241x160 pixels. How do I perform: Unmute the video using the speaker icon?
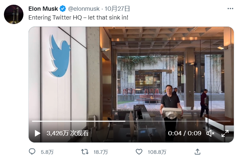point(210,133)
